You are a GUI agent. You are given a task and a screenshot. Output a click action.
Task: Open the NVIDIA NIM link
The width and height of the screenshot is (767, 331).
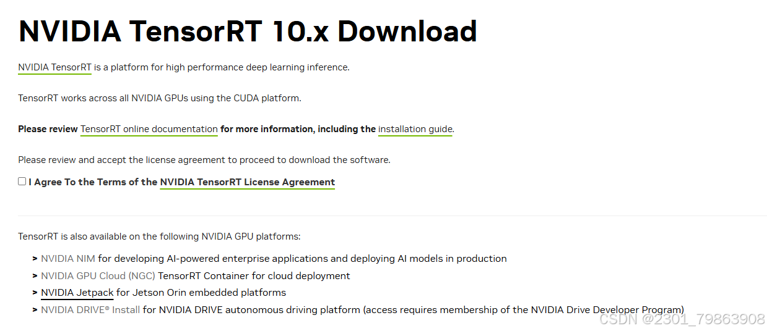point(68,259)
